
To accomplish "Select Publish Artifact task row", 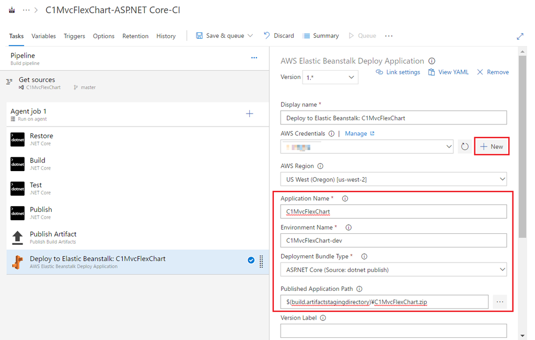I will point(138,237).
